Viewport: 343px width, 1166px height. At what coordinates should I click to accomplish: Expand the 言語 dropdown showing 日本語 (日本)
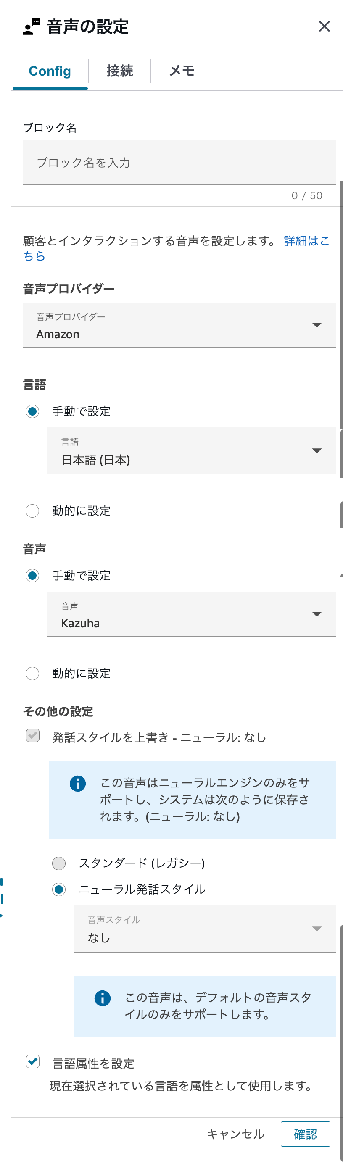191,451
